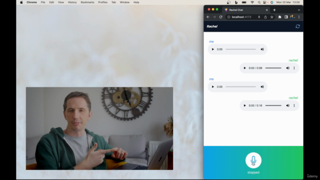Open the Tab menu
The width and height of the screenshot is (320, 180).
click(x=113, y=2)
